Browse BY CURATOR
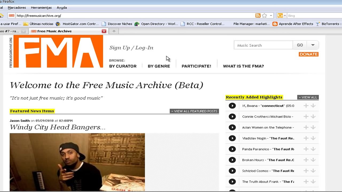The width and height of the screenshot is (342, 192). 123,66
